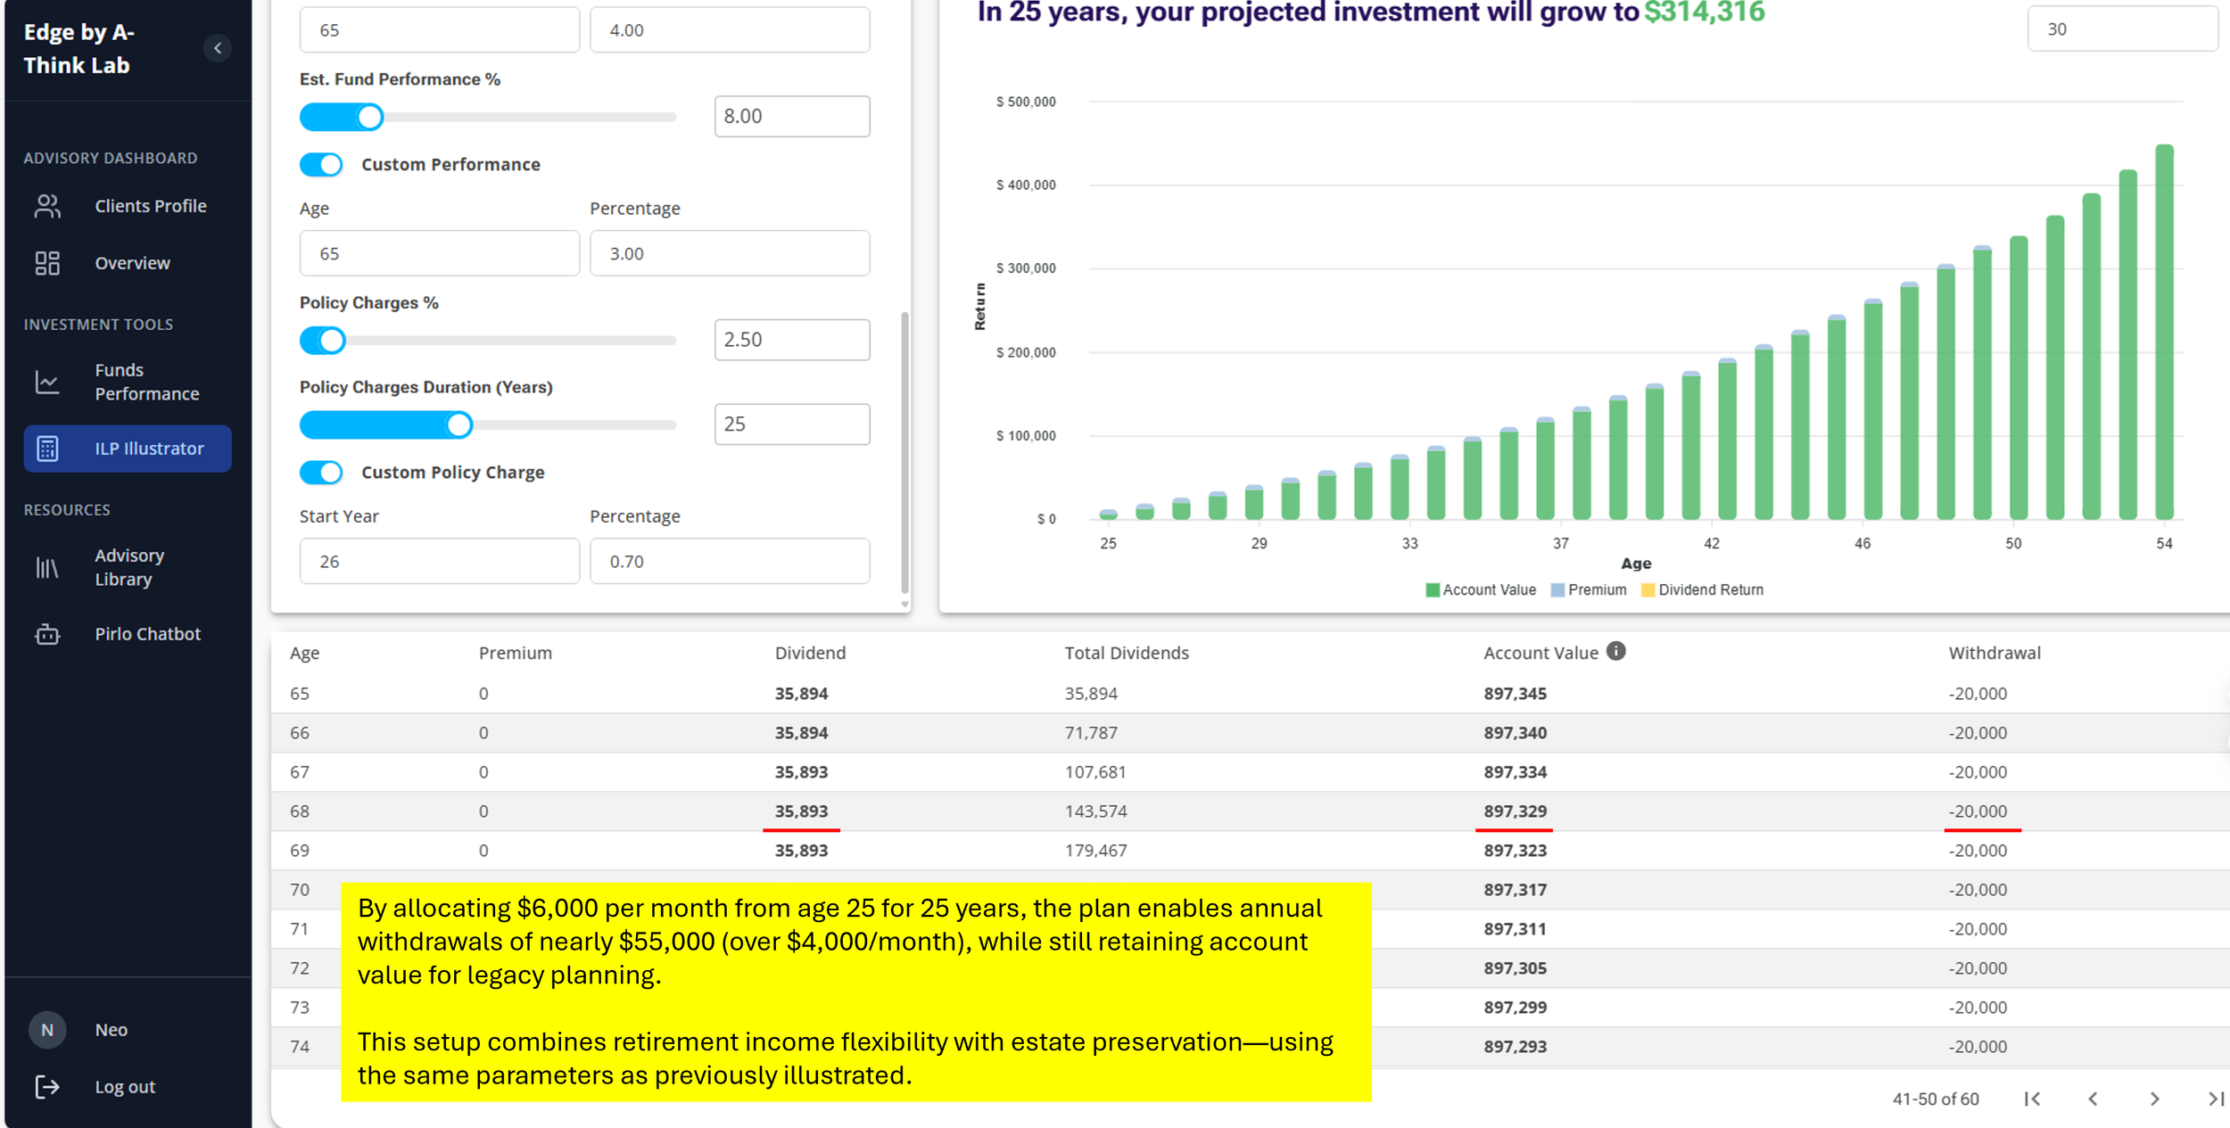Click the settings panel vertical scrollbar
This screenshot has width=2230, height=1128.
point(904,453)
